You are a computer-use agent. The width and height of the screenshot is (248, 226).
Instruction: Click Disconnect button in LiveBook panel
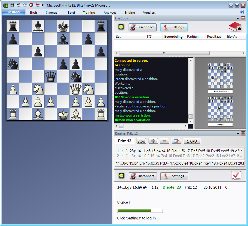tap(142, 27)
